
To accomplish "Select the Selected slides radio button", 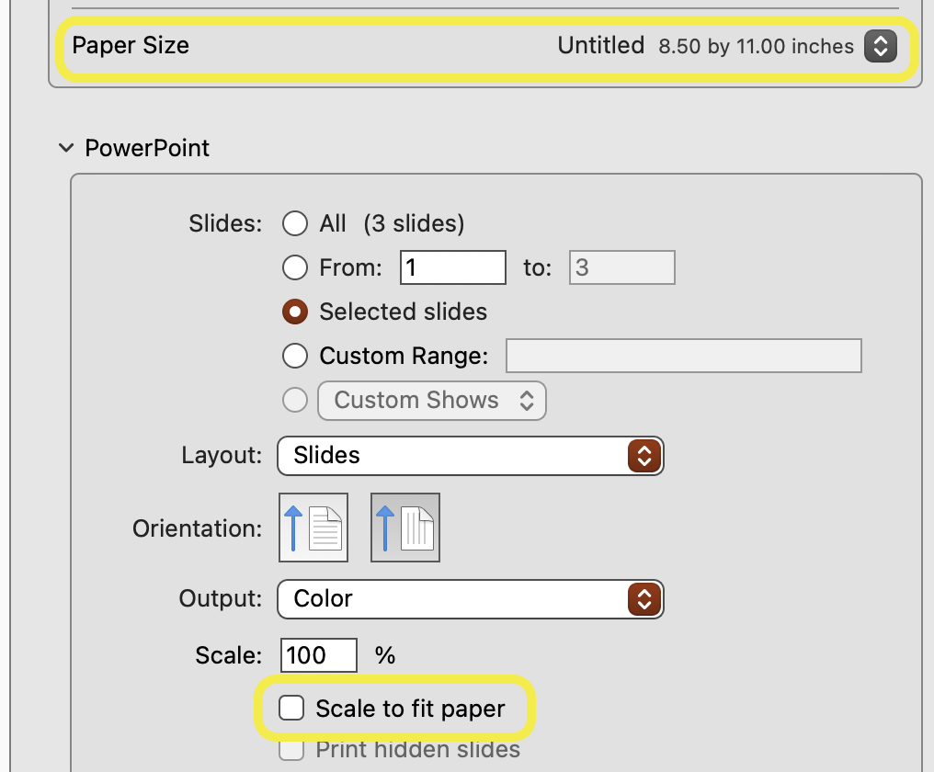I will pyautogui.click(x=294, y=312).
